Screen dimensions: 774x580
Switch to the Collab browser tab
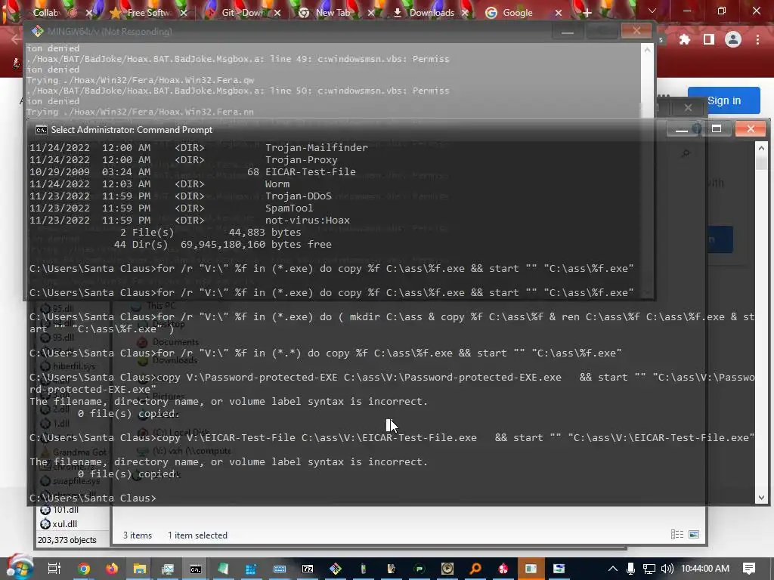[45, 13]
